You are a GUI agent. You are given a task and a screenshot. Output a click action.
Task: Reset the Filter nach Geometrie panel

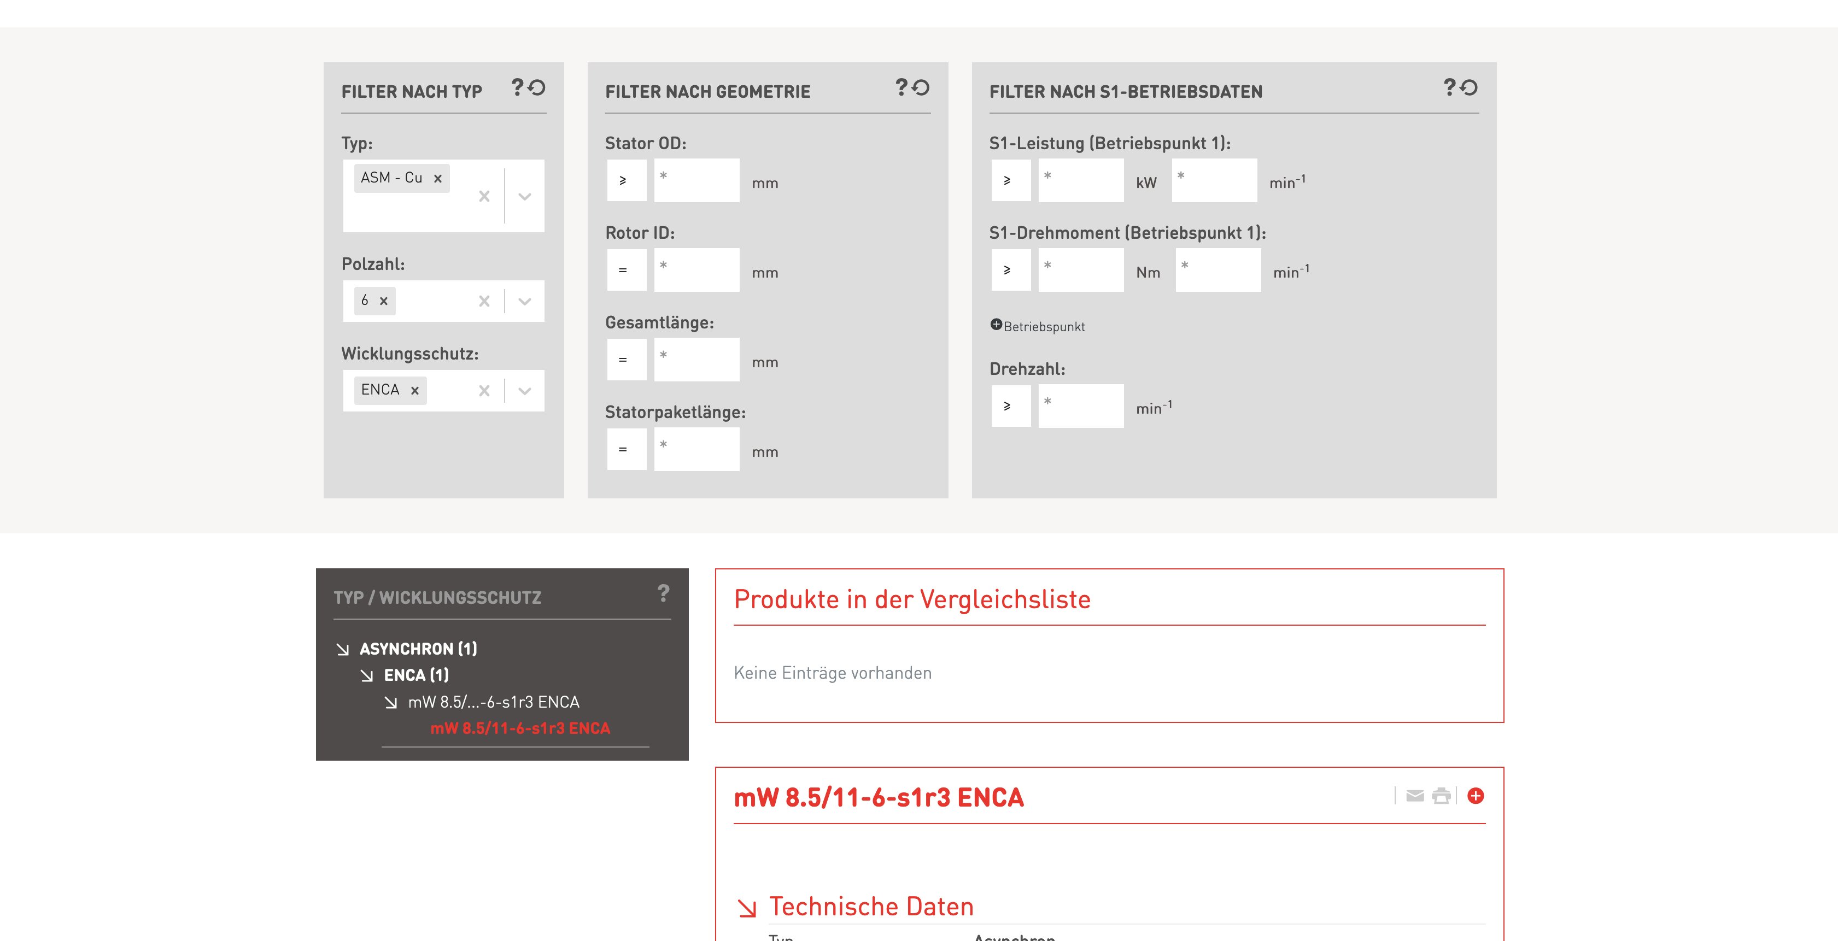tap(921, 88)
